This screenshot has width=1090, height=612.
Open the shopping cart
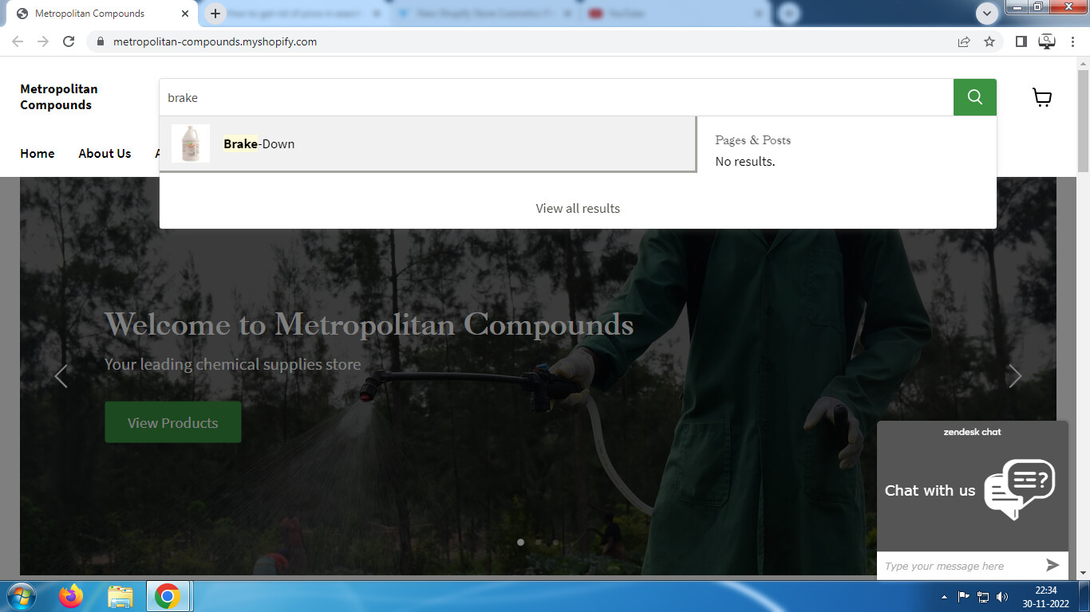(1042, 97)
